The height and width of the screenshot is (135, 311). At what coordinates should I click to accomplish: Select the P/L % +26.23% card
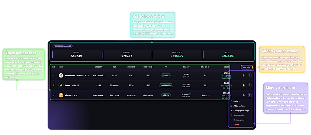(227, 54)
